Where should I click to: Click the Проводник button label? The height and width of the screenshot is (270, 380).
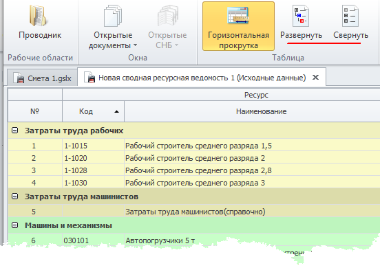tap(40, 35)
